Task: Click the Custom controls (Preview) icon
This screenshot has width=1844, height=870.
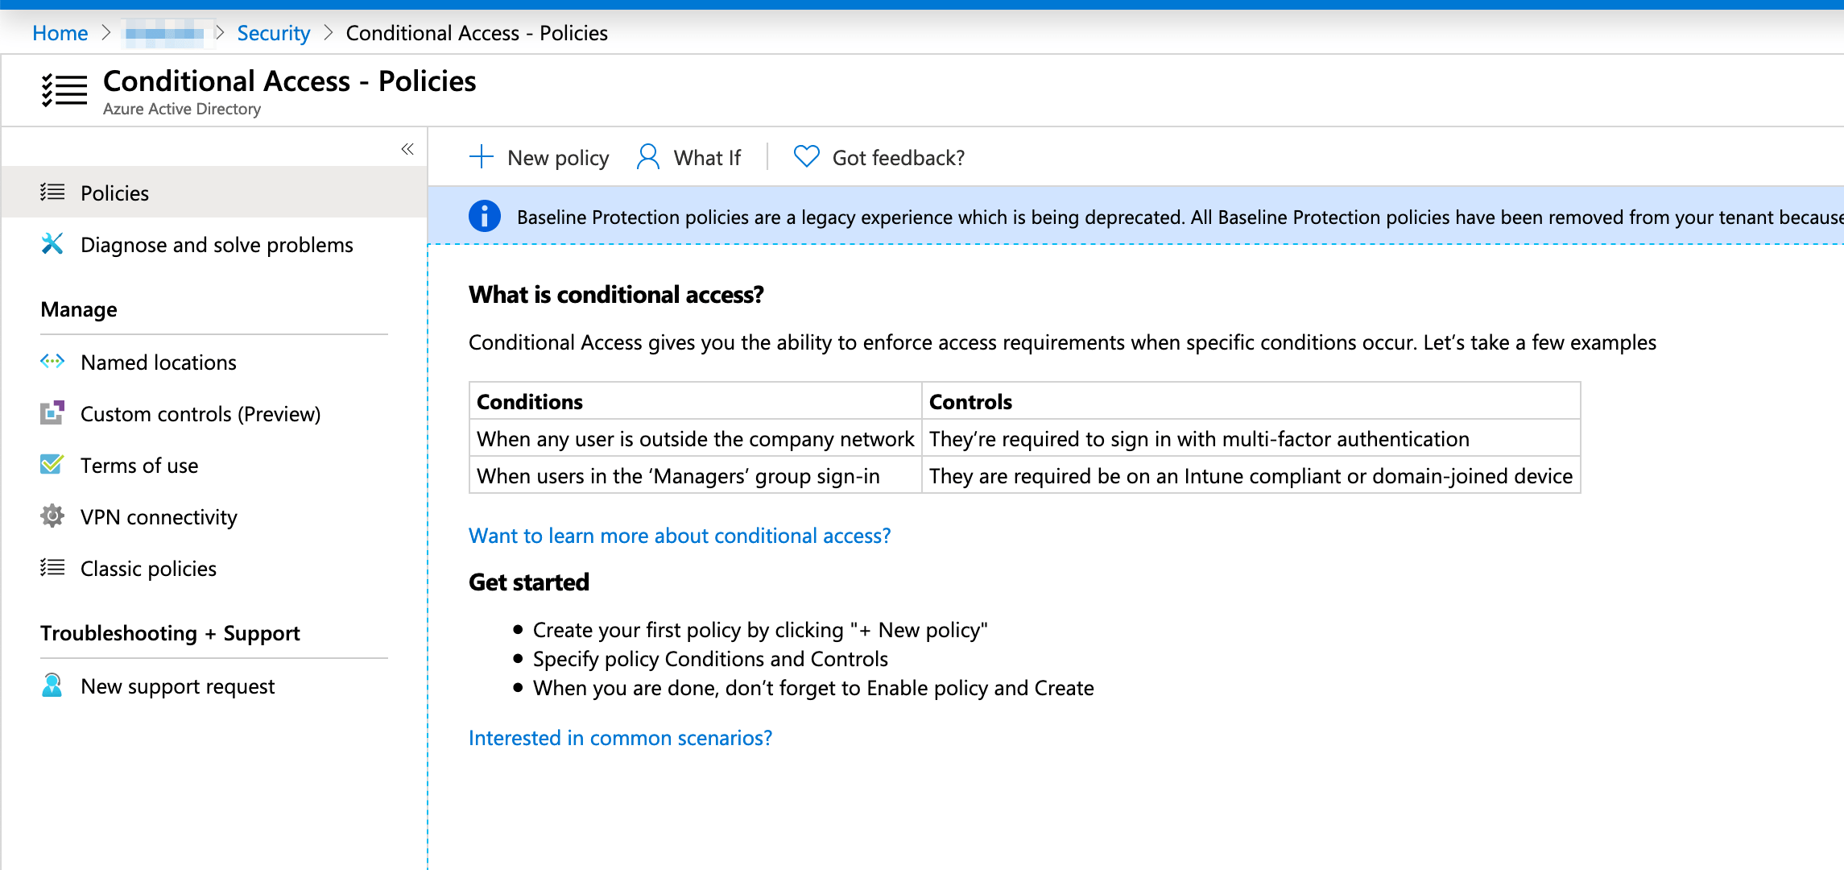Action: 52,413
